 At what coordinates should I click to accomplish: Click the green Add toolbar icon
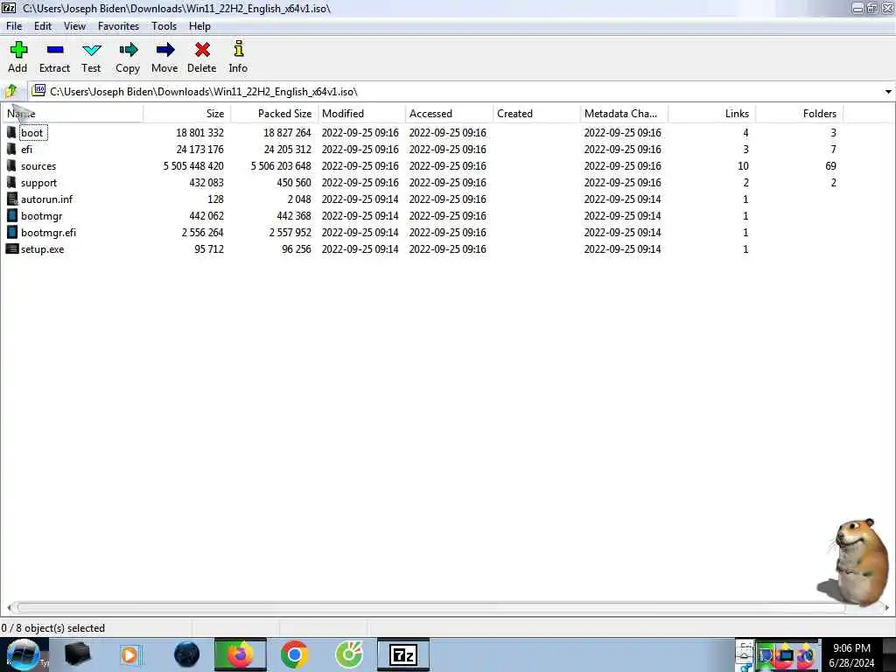point(18,50)
